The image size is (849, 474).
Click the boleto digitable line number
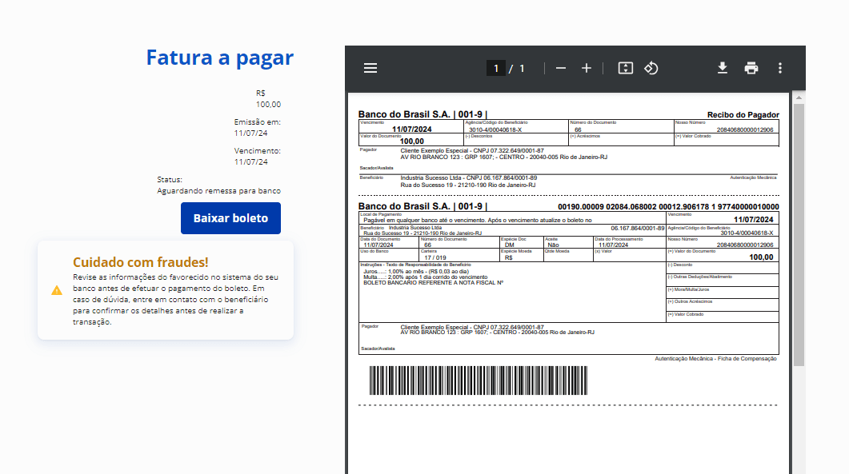667,207
